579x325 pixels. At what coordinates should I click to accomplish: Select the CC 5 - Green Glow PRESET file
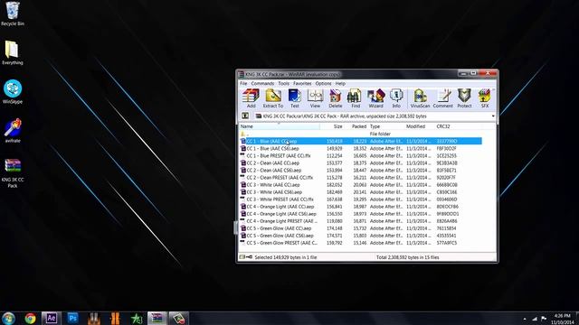(360, 243)
